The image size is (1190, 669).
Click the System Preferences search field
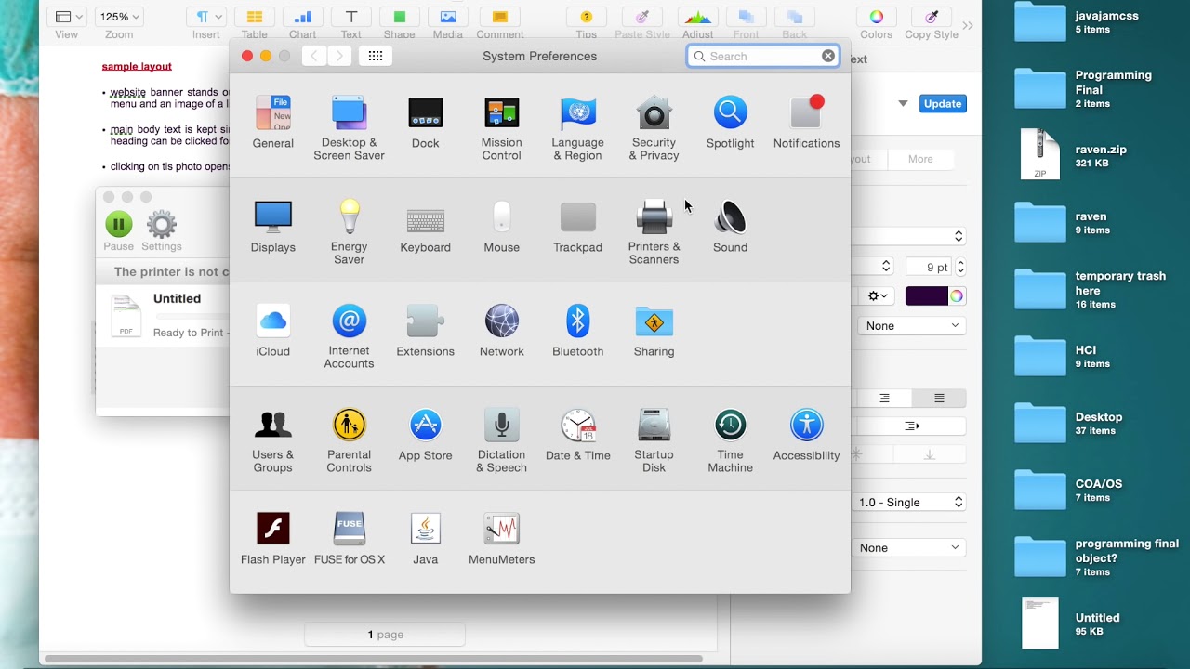762,56
